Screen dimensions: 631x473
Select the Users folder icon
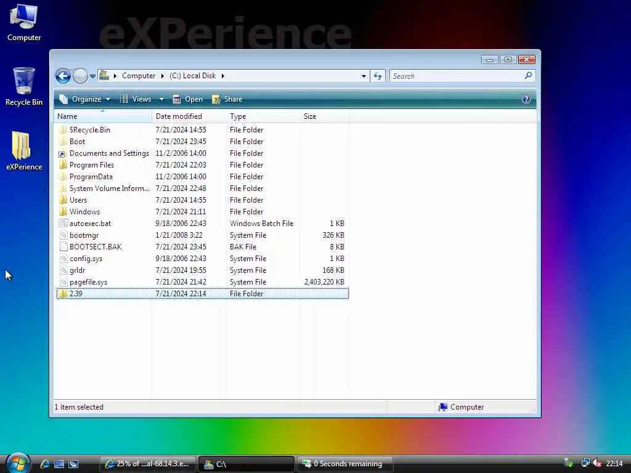click(x=63, y=200)
